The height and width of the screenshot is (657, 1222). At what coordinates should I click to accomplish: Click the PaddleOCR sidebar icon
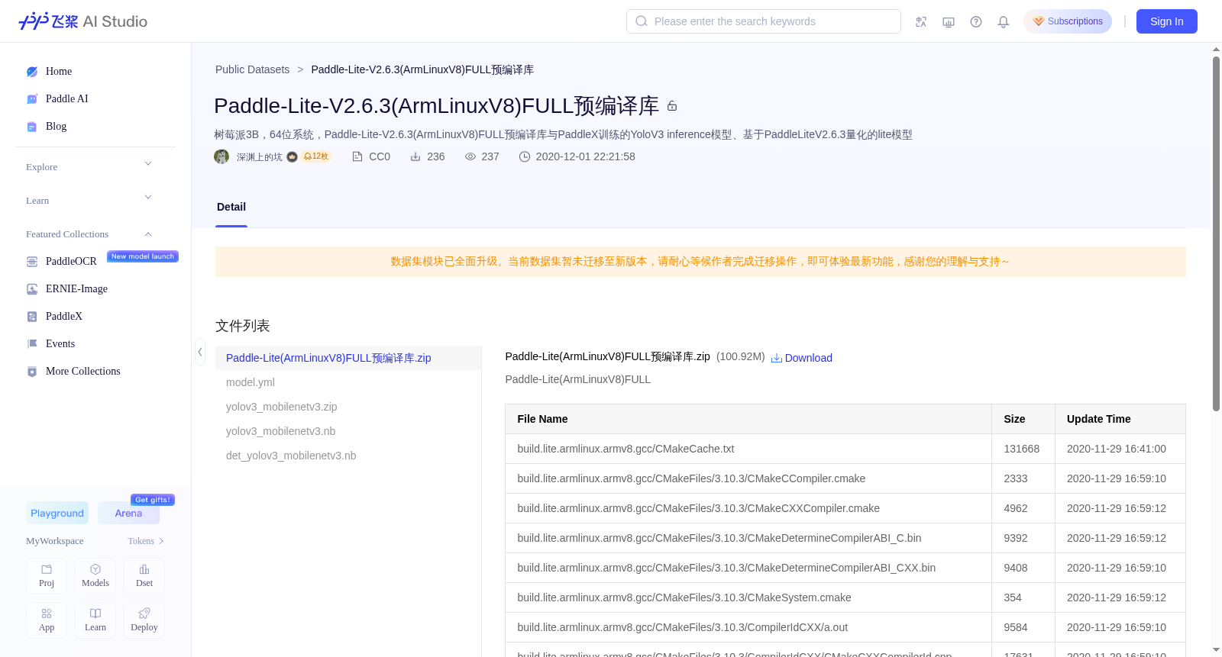click(x=32, y=262)
